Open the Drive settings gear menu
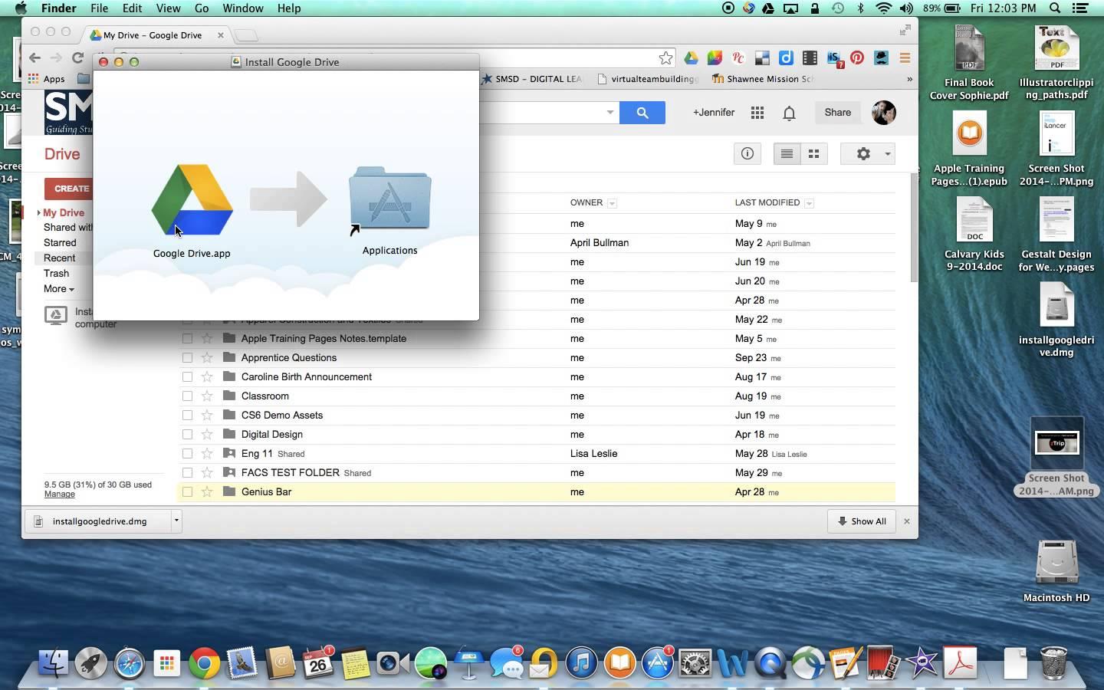The height and width of the screenshot is (690, 1104). click(x=868, y=154)
